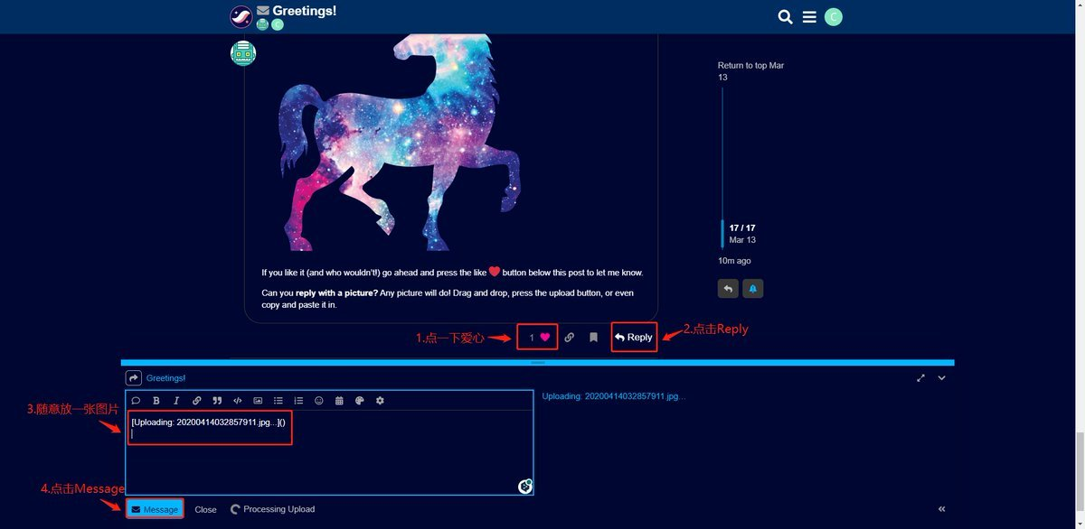Click the composer grab handle on the blue bar

538,363
